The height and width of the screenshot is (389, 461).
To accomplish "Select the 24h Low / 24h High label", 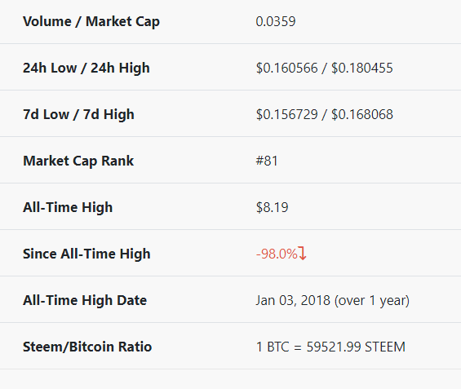I will (86, 69).
